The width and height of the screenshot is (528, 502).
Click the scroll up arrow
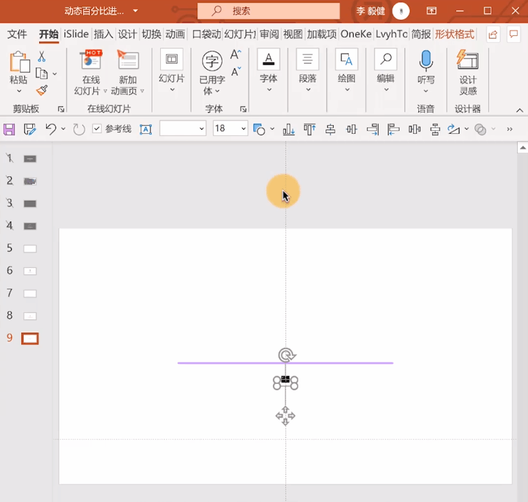[523, 148]
